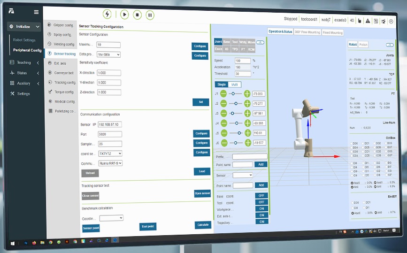Click the robot brand logo in sidebar
The width and height of the screenshot is (407, 253).
pyautogui.click(x=11, y=11)
